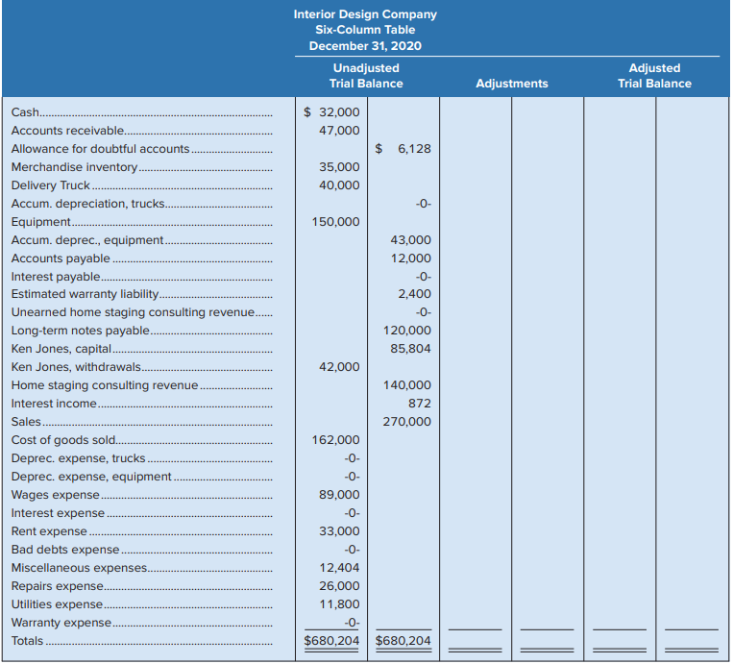Viewport: 733px width, 664px height.
Task: Select the 'Utilities expense' label
Action: [57, 603]
